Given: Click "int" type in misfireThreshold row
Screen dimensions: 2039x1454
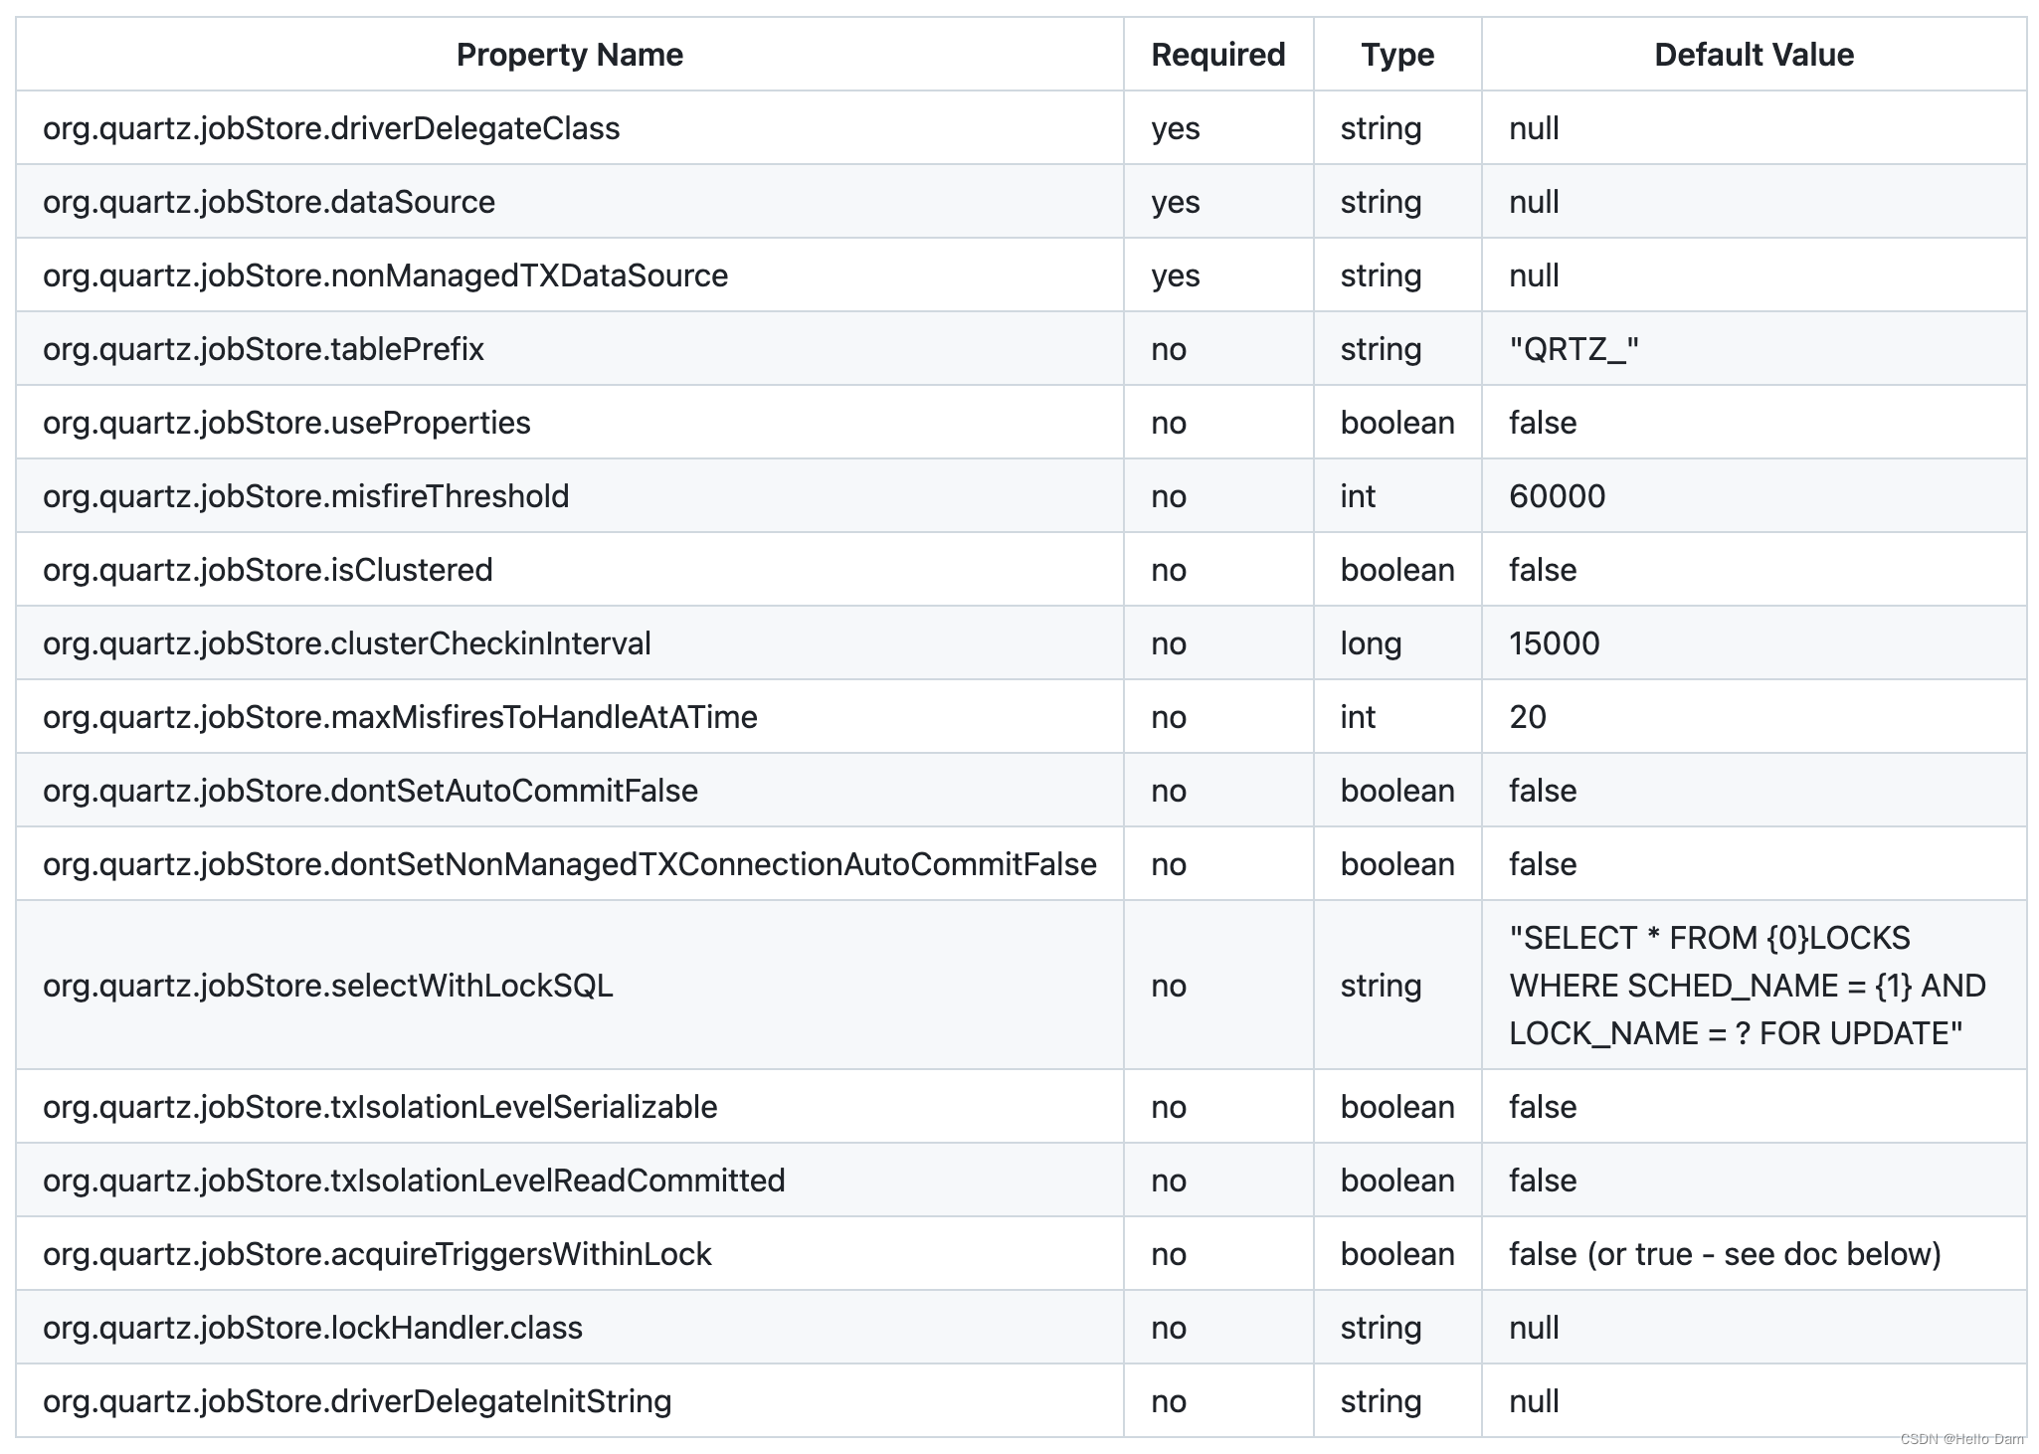Looking at the screenshot, I should pyautogui.click(x=1358, y=496).
